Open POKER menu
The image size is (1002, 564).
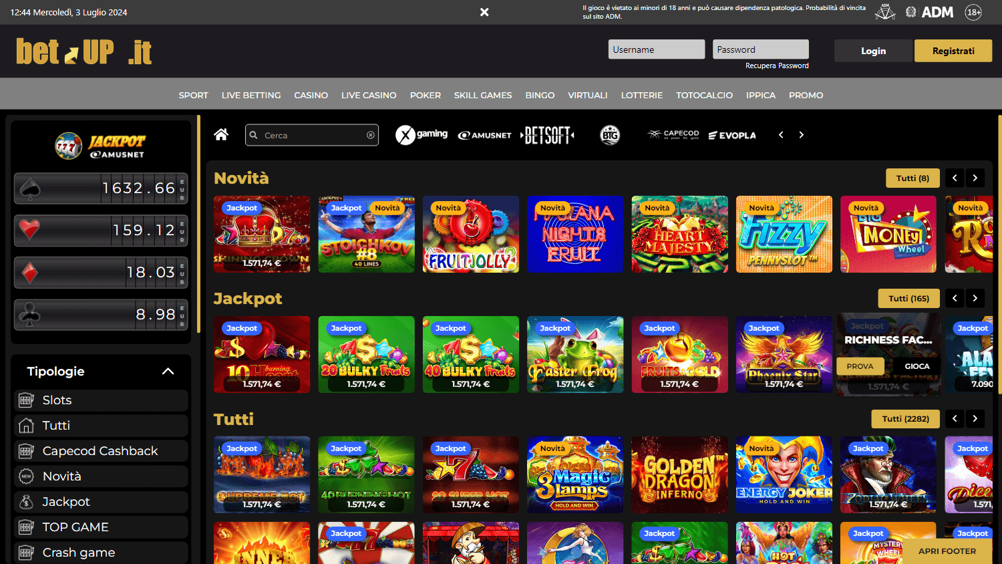426,95
